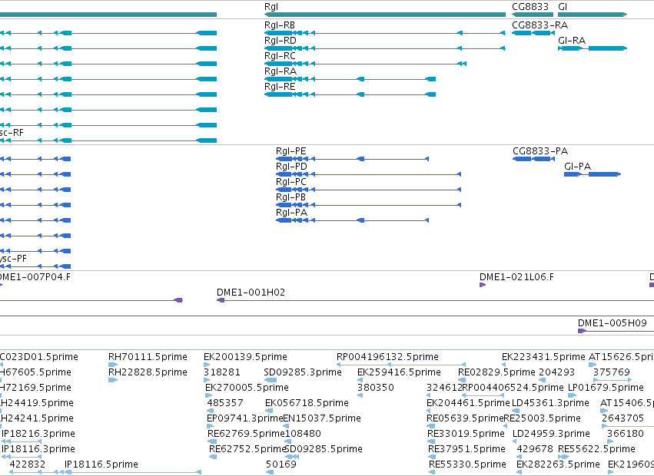This screenshot has height=476, width=654.
Task: Select the Rgl gene span bar
Action: 385,15
